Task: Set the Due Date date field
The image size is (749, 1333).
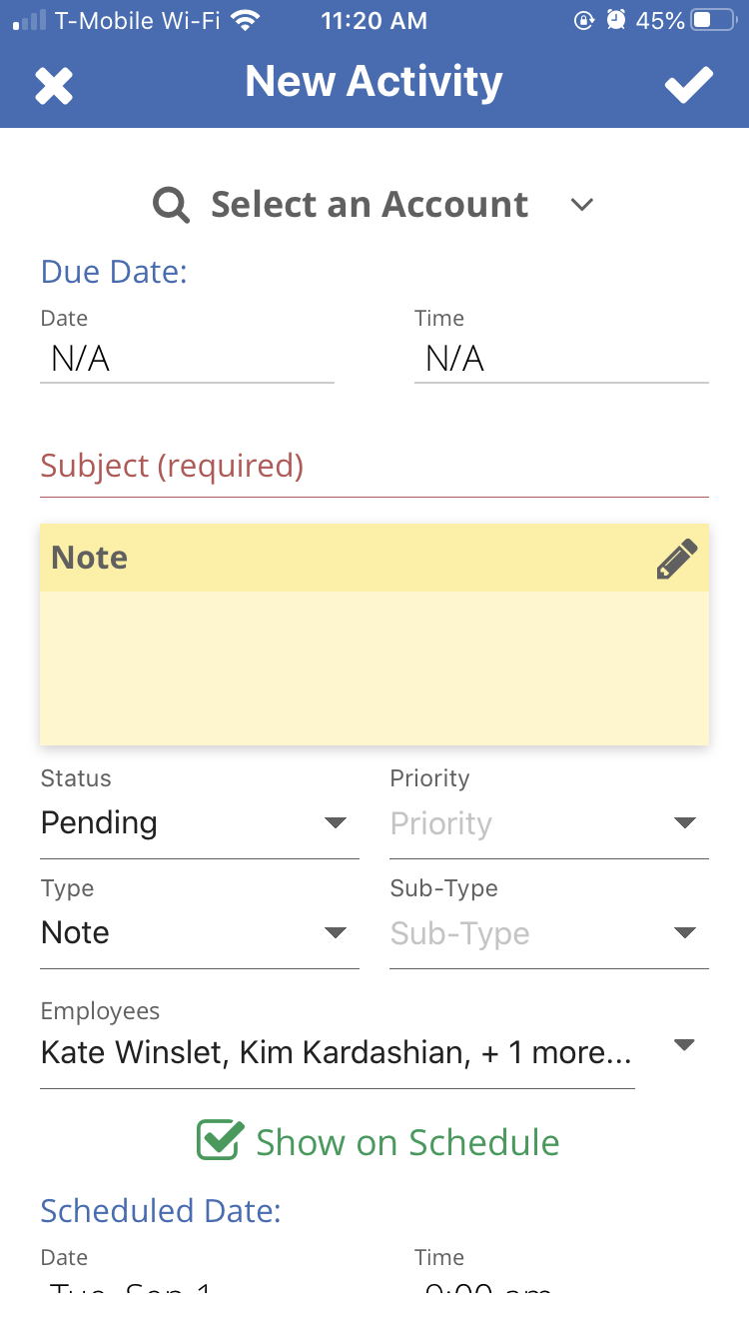Action: (187, 359)
